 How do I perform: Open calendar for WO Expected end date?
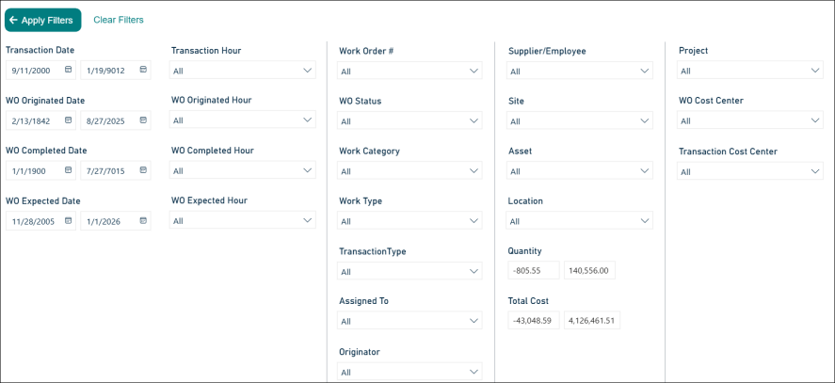coord(143,220)
